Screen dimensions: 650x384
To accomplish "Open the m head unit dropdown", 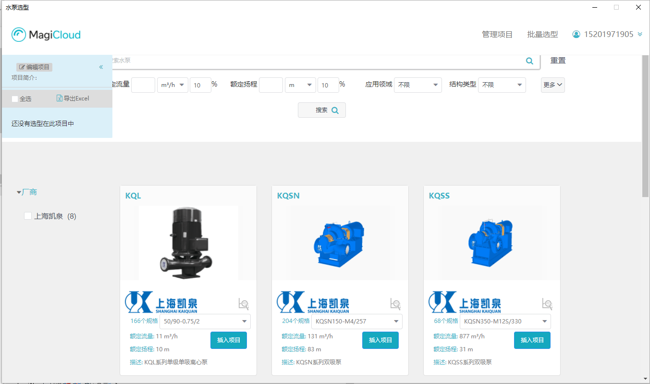I will (300, 85).
